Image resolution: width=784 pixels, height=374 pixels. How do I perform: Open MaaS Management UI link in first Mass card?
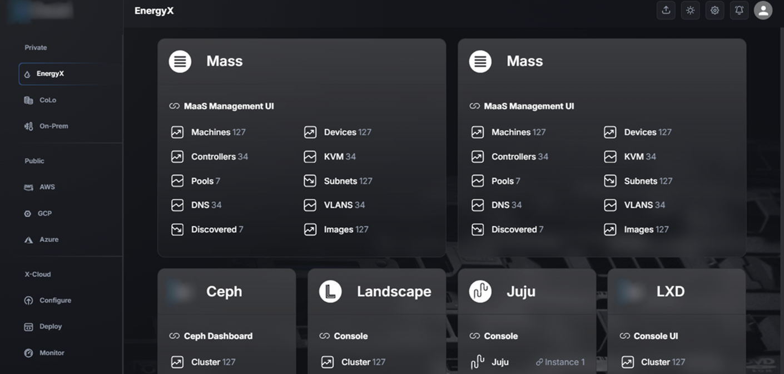(221, 106)
